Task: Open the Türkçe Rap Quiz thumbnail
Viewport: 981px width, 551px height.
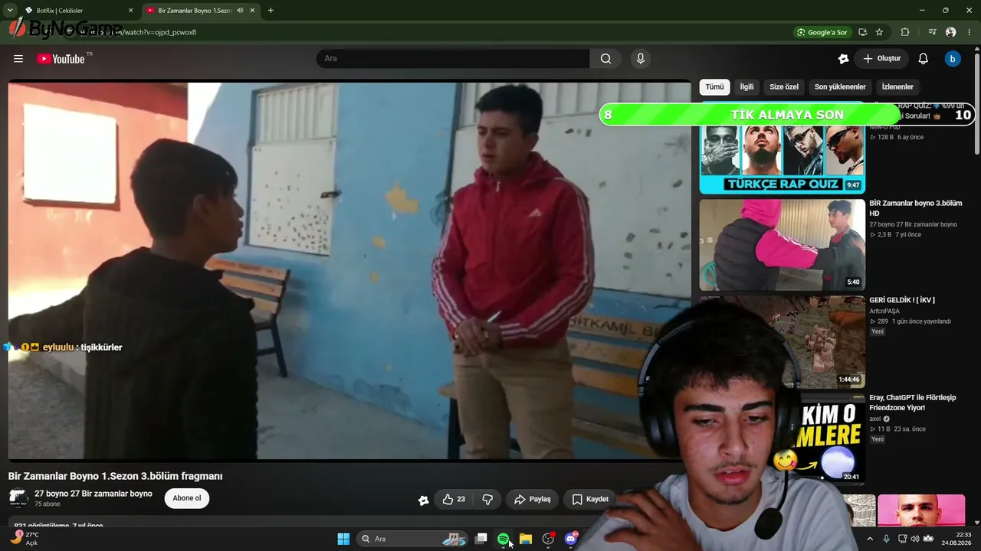Action: coord(783,148)
